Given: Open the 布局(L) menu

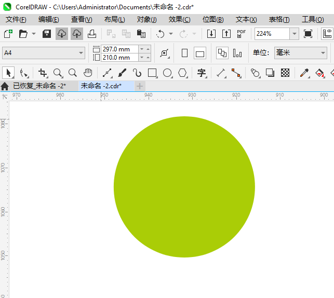Looking at the screenshot, I should (115, 20).
